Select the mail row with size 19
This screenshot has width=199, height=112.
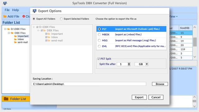tap(181, 41)
